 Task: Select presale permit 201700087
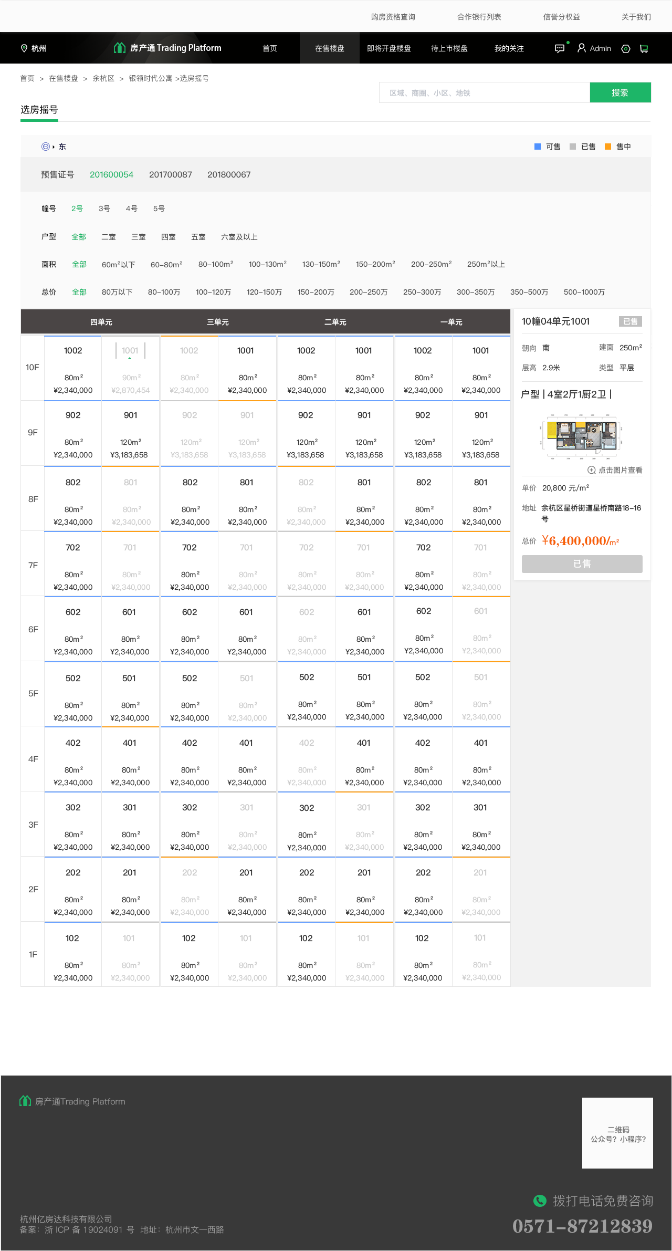pos(171,174)
